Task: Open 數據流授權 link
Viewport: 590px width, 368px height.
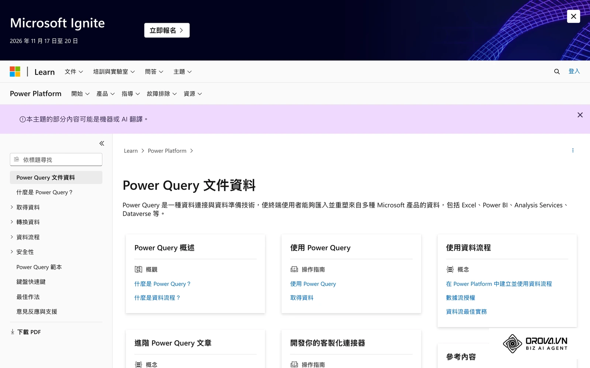Action: click(x=461, y=298)
